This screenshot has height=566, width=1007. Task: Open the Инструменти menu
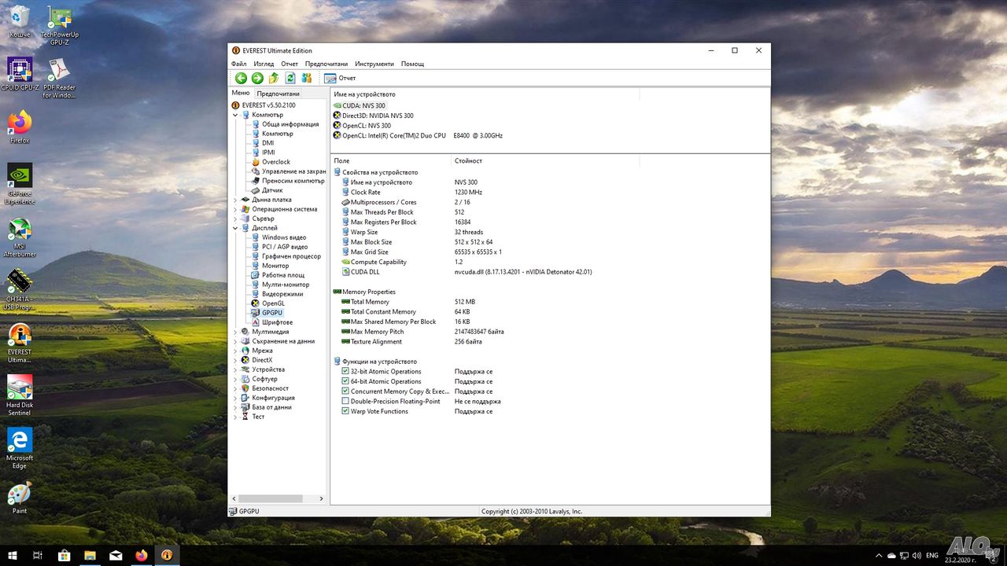[x=374, y=64]
